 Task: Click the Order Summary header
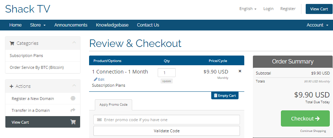click(293, 62)
